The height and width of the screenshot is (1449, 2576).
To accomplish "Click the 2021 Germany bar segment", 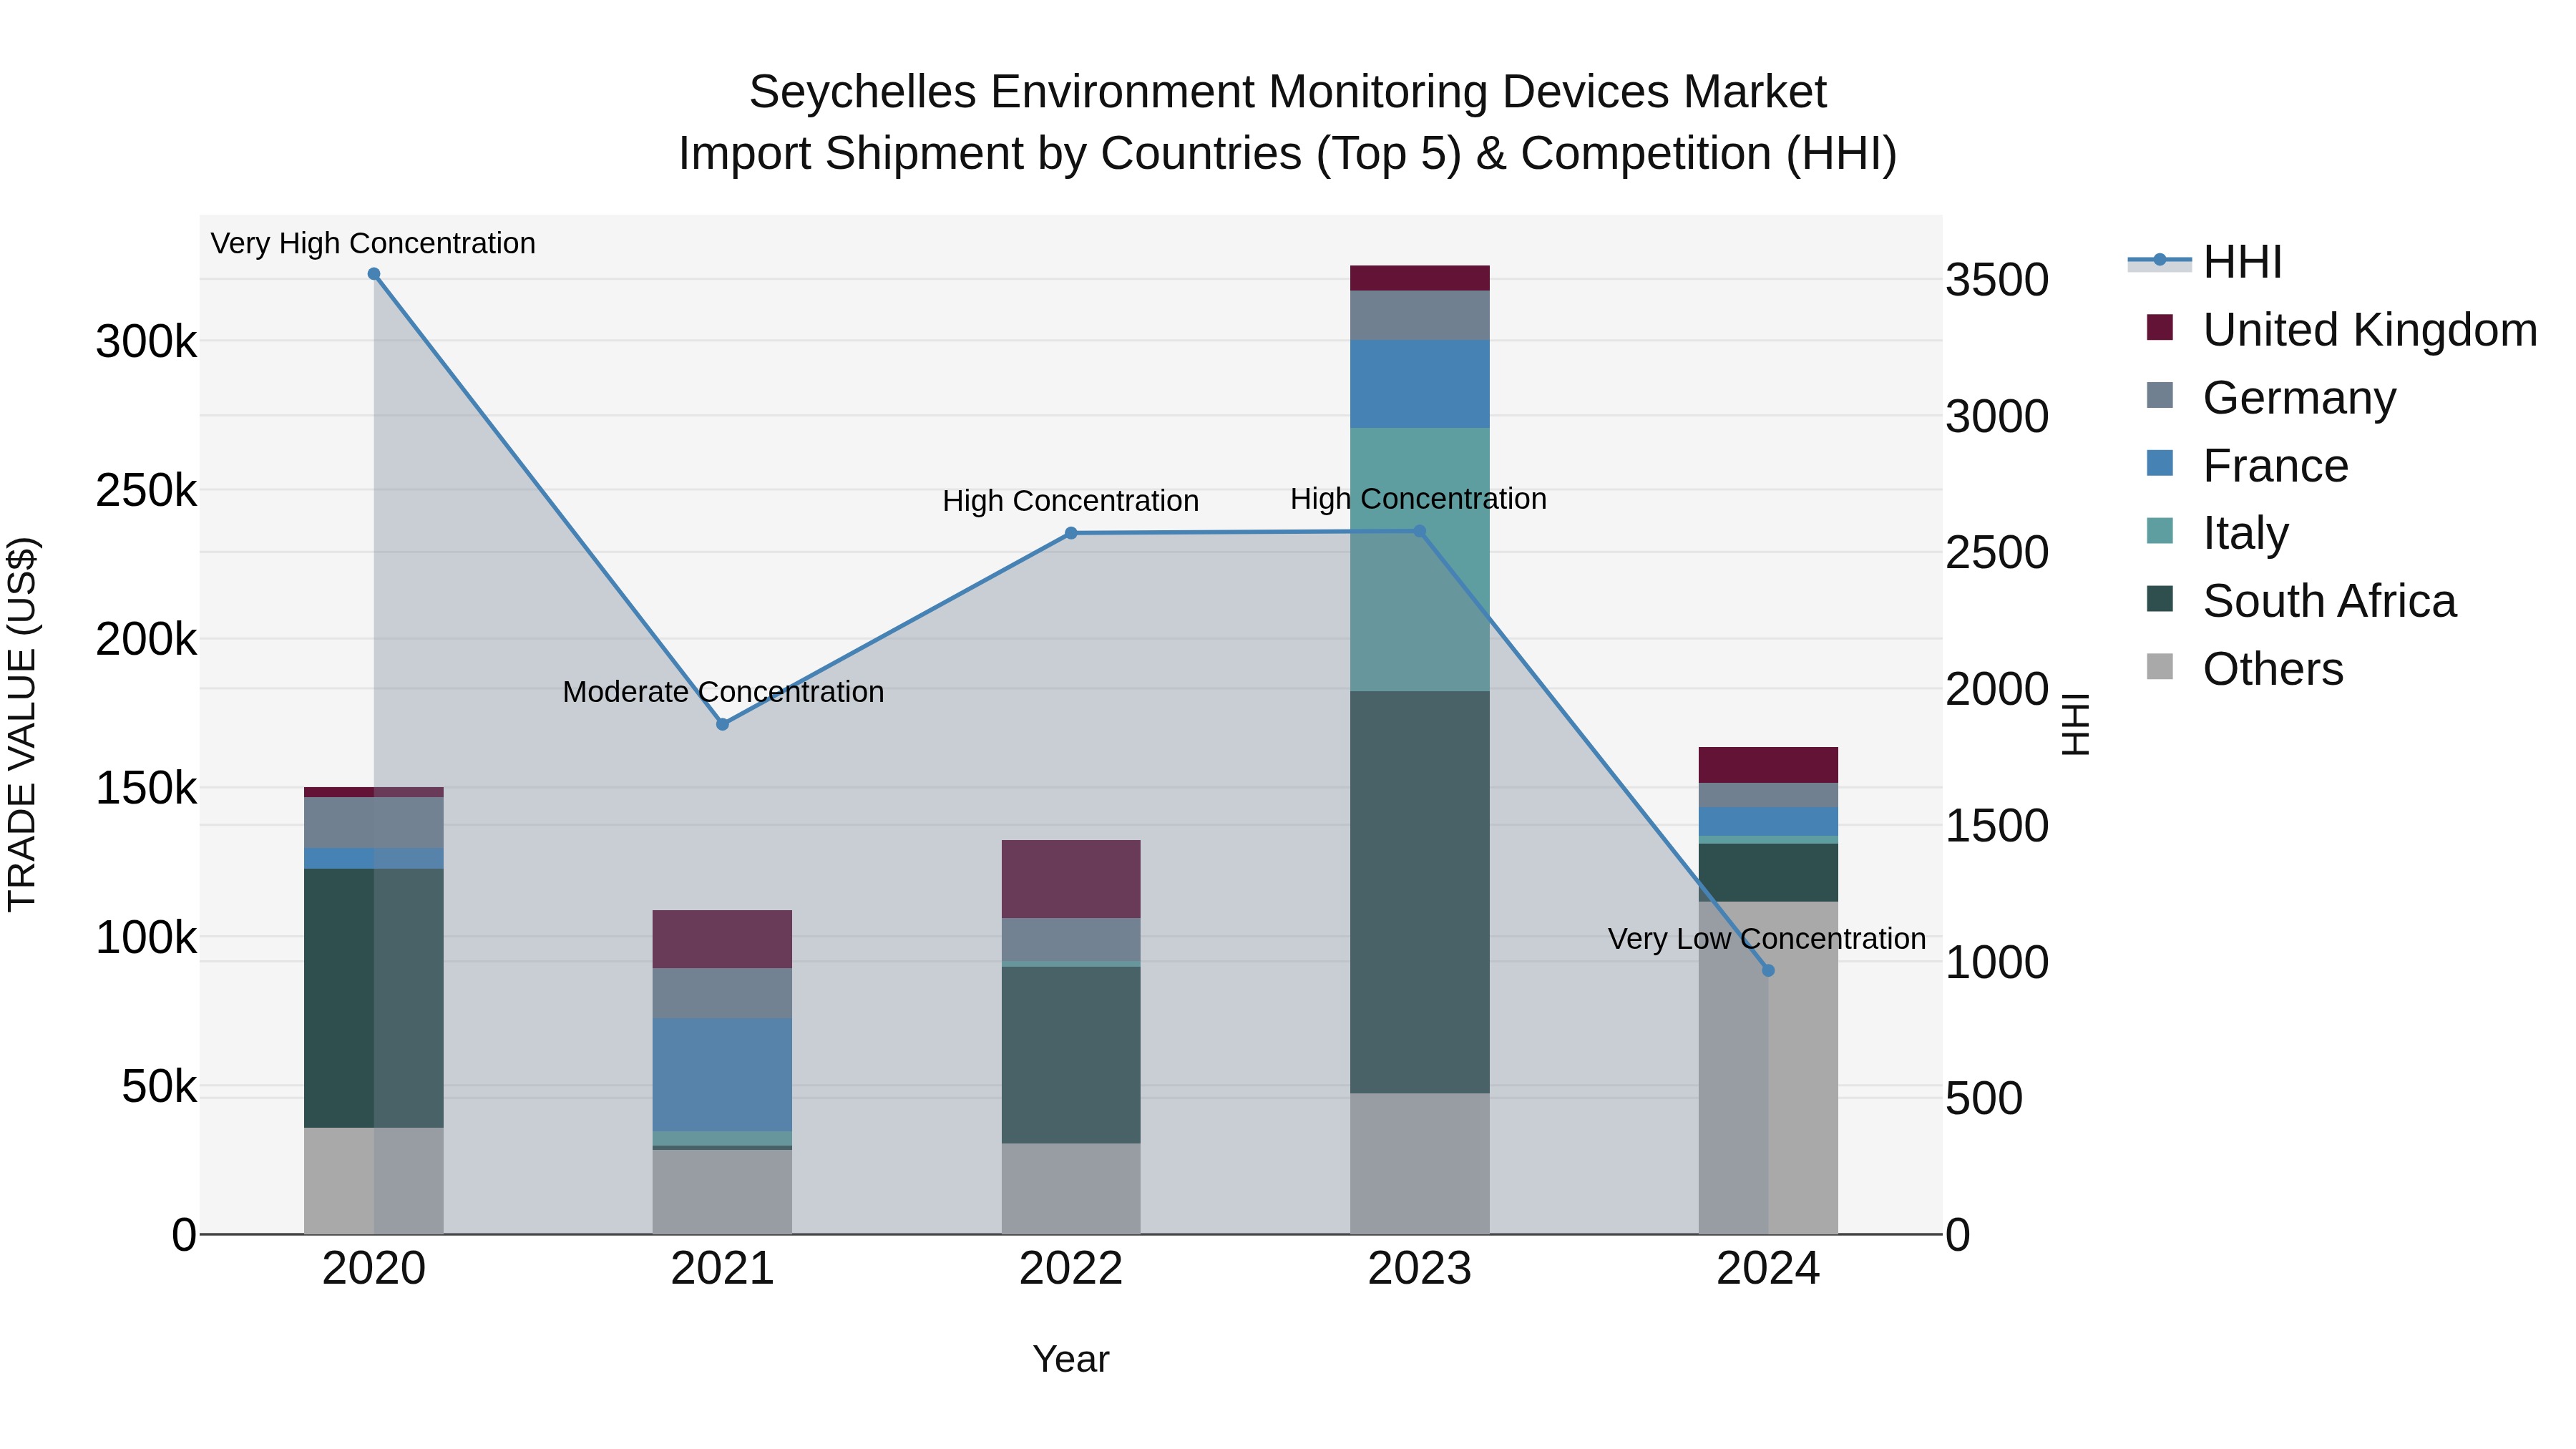I will click(722, 993).
